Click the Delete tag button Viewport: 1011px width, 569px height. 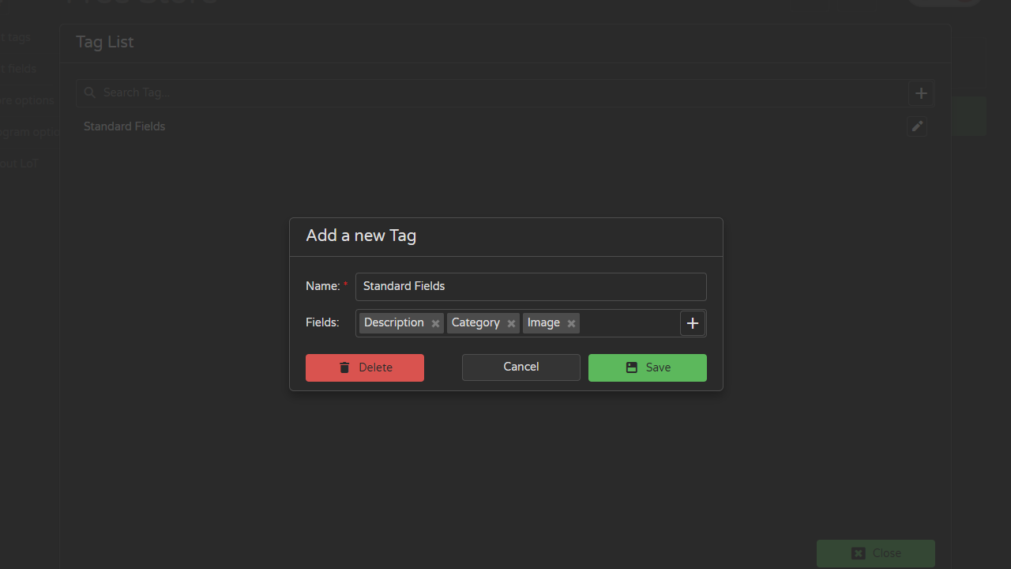click(x=365, y=367)
